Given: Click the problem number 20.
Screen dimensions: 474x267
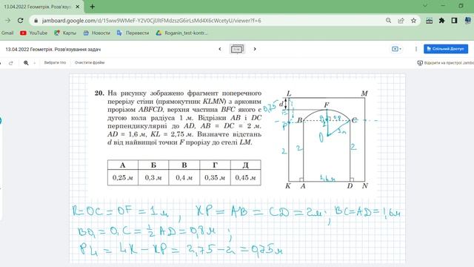Looking at the screenshot, I should point(99,93).
